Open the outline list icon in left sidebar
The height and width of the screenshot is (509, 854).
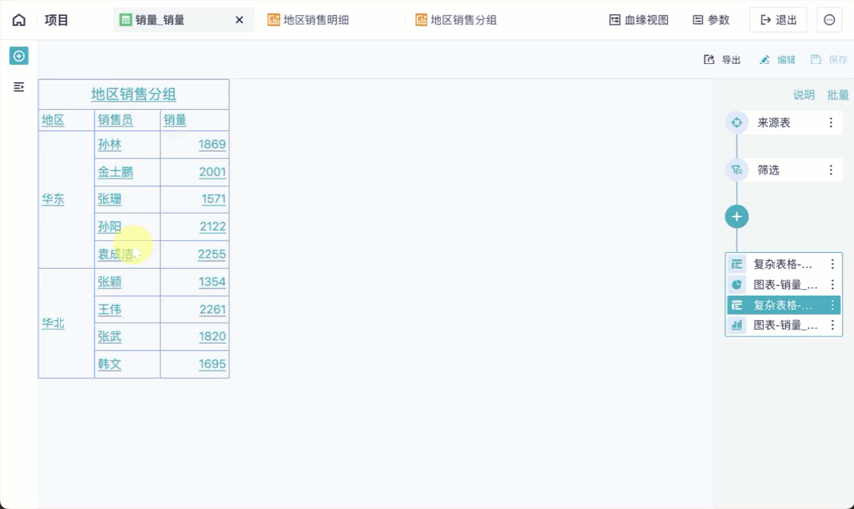[x=19, y=87]
